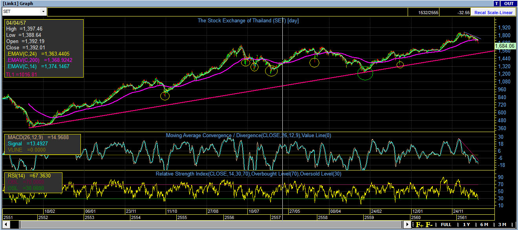The image size is (518, 230).
Task: Click the Relative Strength Index panel title
Action: (x=248, y=174)
